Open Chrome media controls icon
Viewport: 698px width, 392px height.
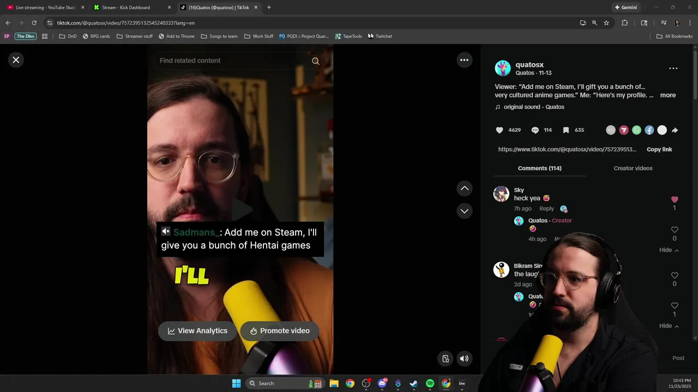(664, 23)
